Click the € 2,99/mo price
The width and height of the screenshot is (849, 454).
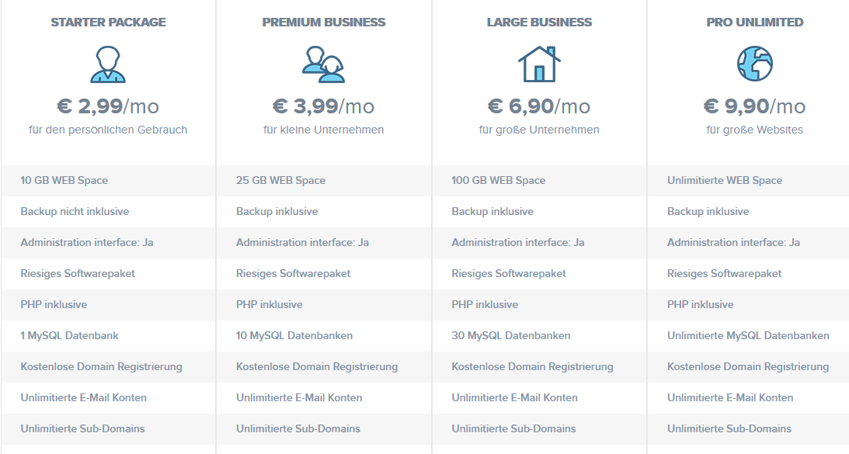[x=108, y=106]
